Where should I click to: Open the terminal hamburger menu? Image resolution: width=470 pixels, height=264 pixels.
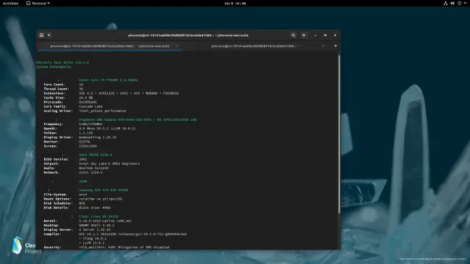click(x=304, y=35)
